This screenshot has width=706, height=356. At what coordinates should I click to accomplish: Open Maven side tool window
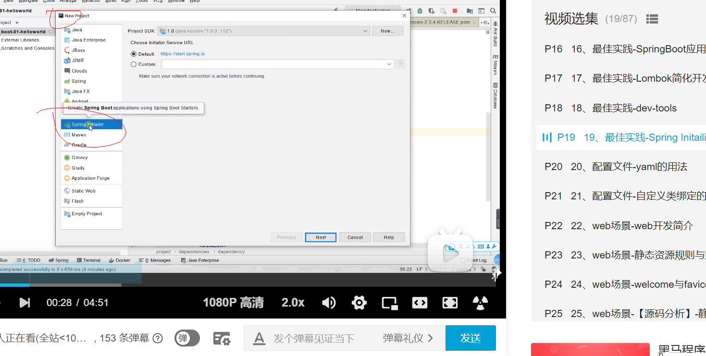[495, 64]
